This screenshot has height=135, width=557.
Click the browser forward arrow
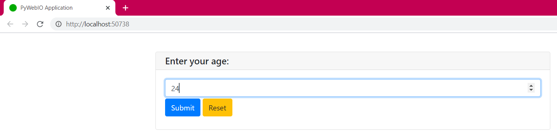[25, 24]
